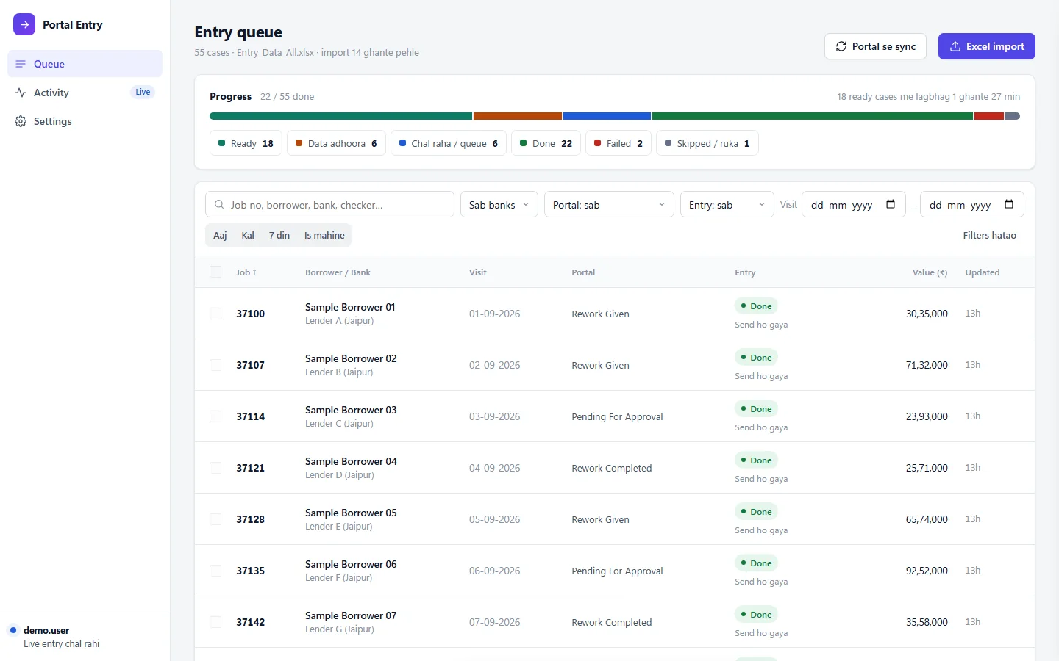
Task: Filter by the Ready 18 chip
Action: pyautogui.click(x=246, y=143)
